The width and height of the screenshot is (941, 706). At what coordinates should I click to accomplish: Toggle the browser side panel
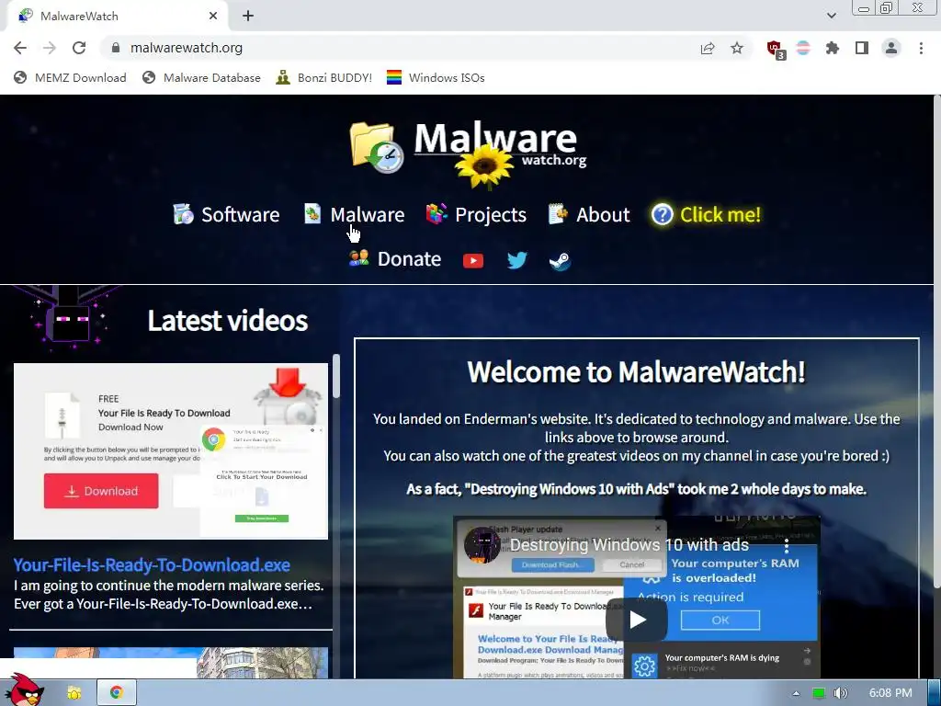coord(862,48)
